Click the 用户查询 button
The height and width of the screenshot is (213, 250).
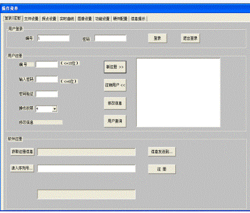click(115, 121)
